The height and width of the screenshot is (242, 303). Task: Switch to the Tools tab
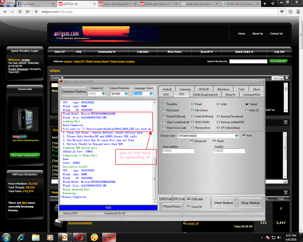tap(241, 89)
